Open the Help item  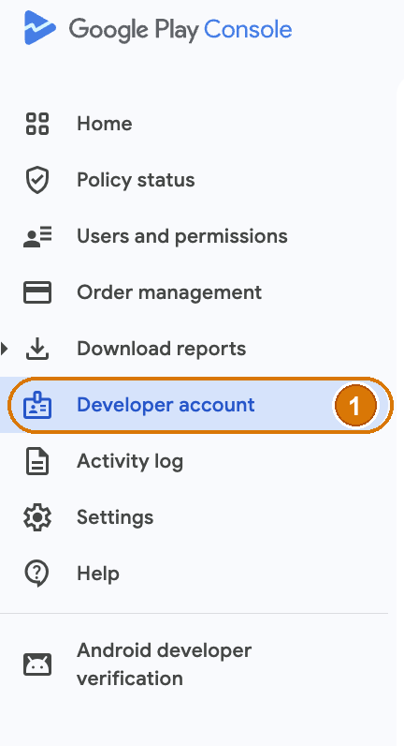click(x=98, y=574)
